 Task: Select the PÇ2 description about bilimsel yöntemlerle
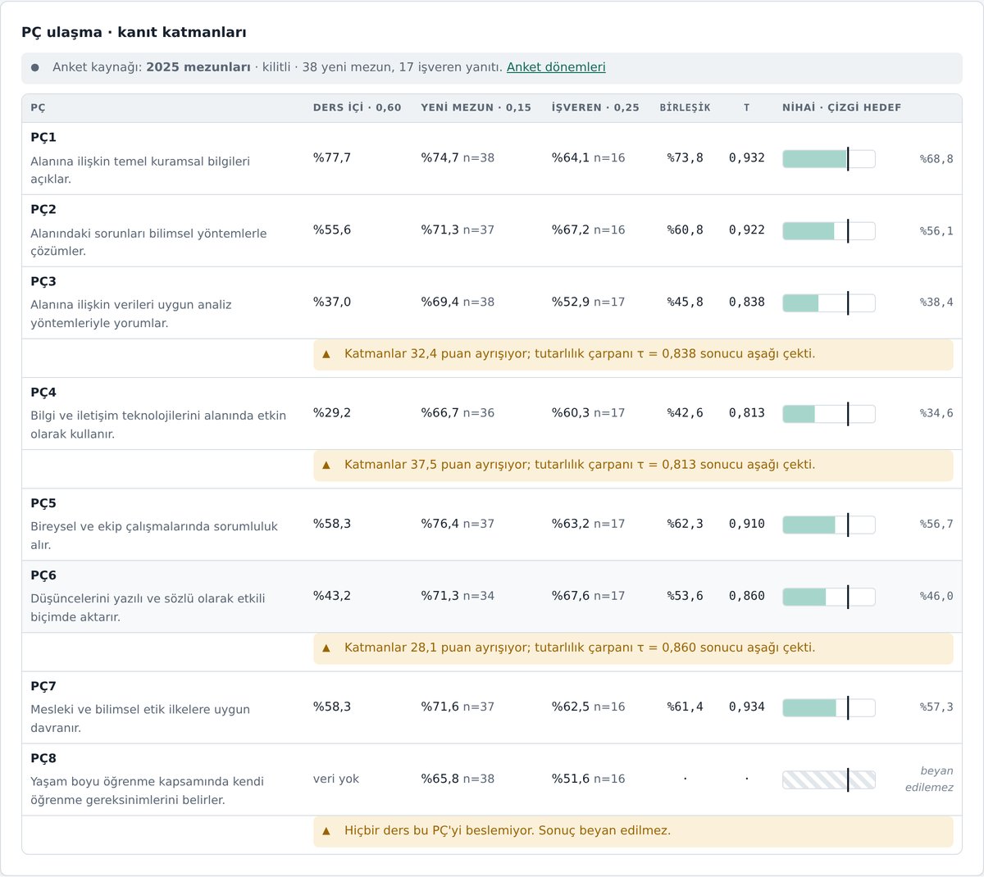148,242
